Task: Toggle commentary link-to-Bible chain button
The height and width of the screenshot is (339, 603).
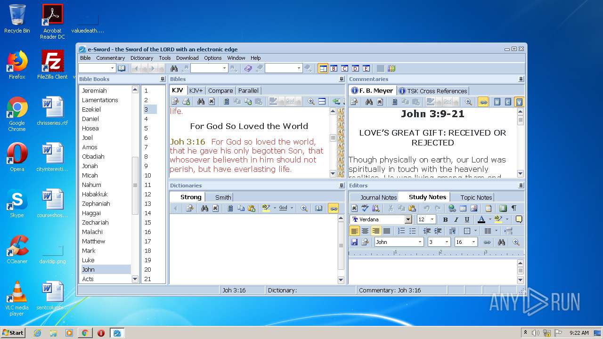Action: [x=483, y=102]
